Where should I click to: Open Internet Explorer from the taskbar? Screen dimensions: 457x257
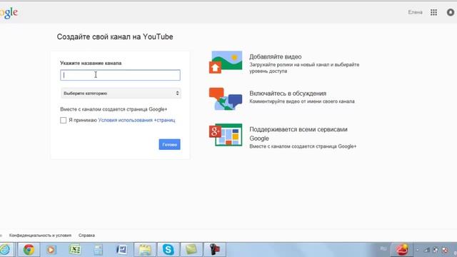pos(5,250)
